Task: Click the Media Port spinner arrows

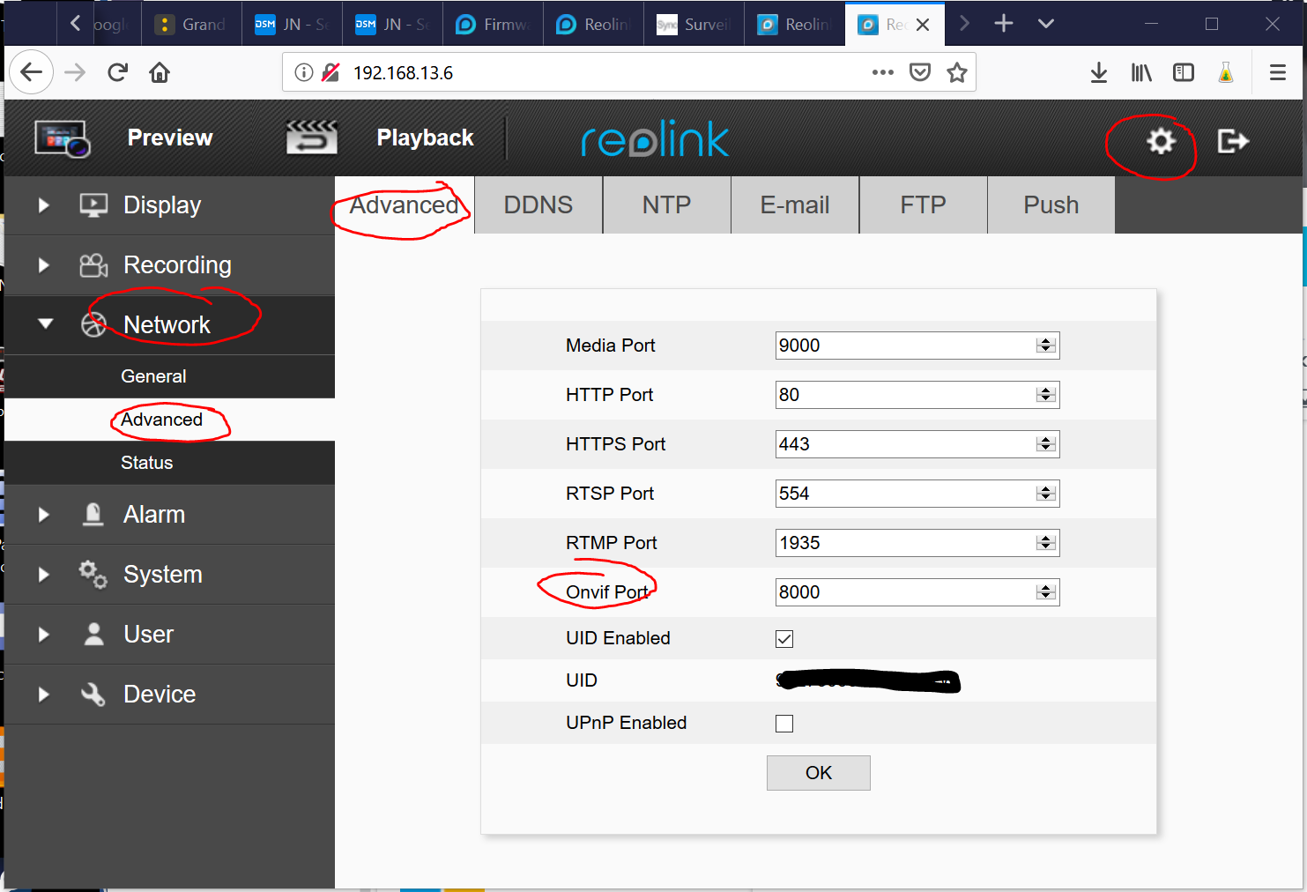Action: (1046, 346)
